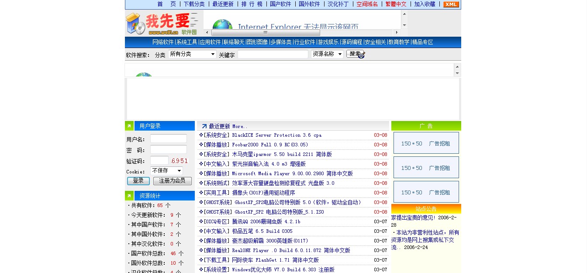Click the blue arrow icon beside 最近更新
Image resolution: width=587 pixels, height=273 pixels.
pyautogui.click(x=204, y=126)
